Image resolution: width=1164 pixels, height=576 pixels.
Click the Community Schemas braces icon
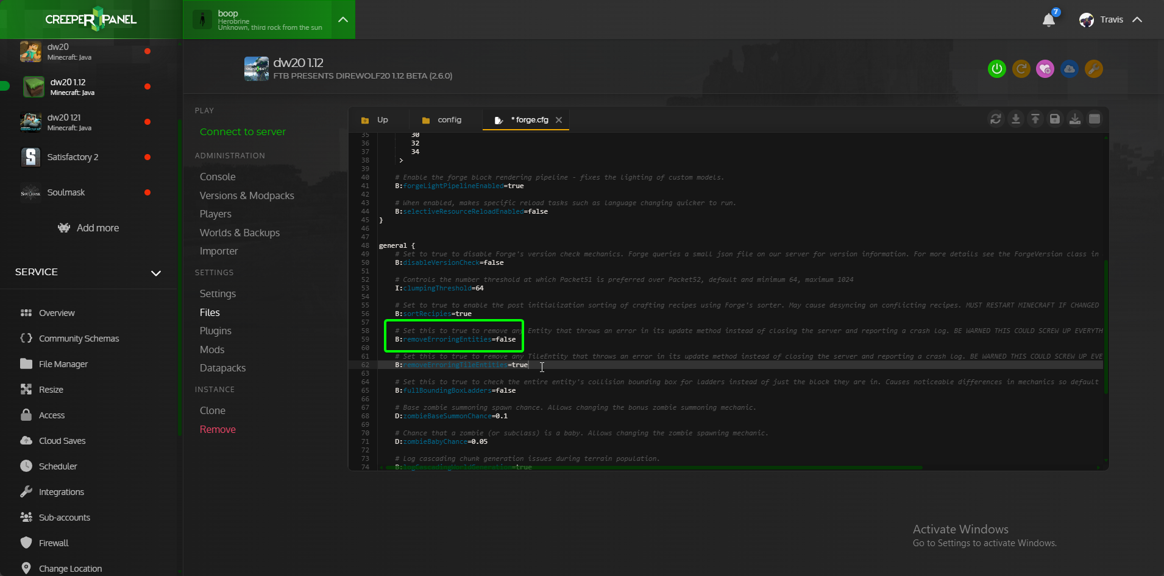click(x=26, y=338)
